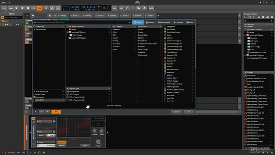
Task: Toggle automation write icon beside record
Action: coord(34,8)
